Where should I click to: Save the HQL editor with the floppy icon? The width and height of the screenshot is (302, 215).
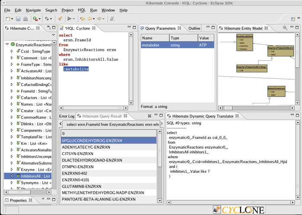[x=18, y=19]
